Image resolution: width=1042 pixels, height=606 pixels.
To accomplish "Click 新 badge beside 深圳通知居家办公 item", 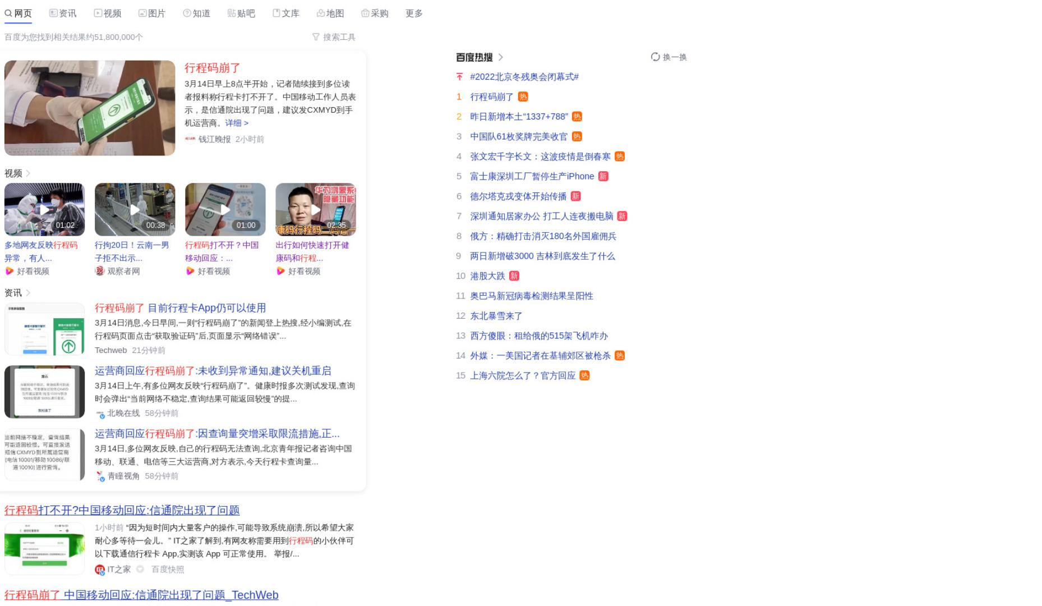I will pos(622,216).
